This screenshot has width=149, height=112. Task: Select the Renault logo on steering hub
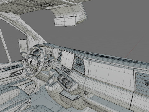point(31,62)
